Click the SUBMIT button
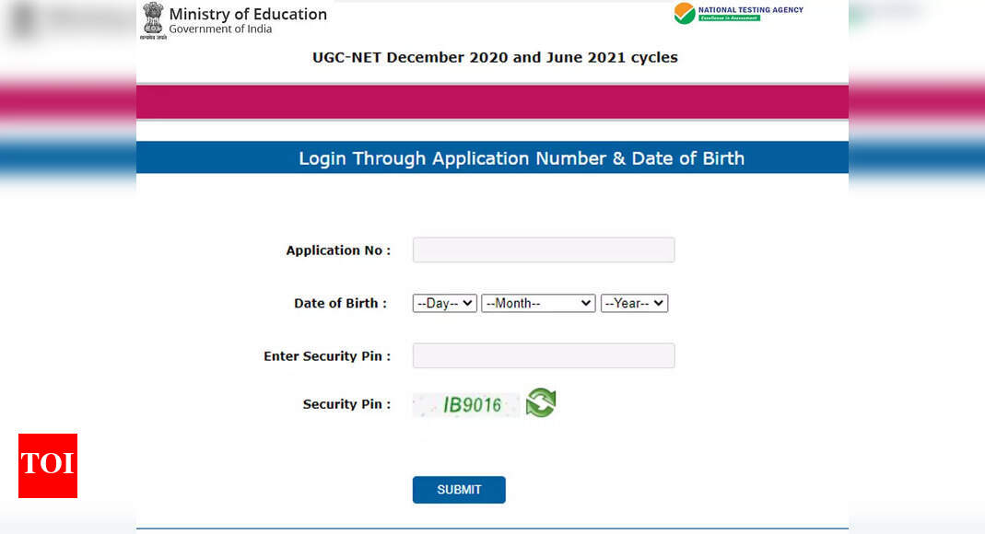Image resolution: width=985 pixels, height=534 pixels. coord(459,490)
